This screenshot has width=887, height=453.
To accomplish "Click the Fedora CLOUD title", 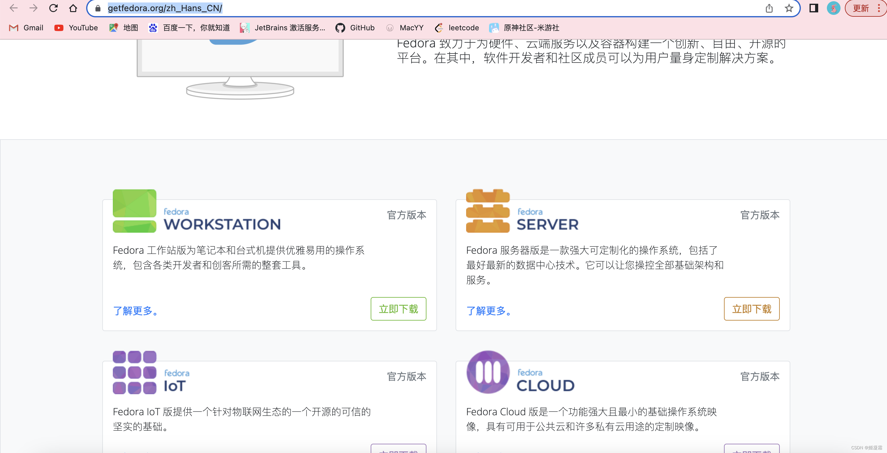I will 546,381.
